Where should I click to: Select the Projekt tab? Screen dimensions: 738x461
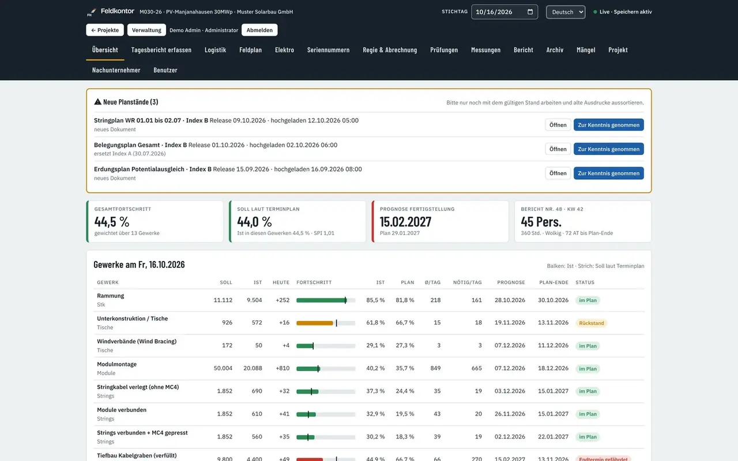pos(618,50)
